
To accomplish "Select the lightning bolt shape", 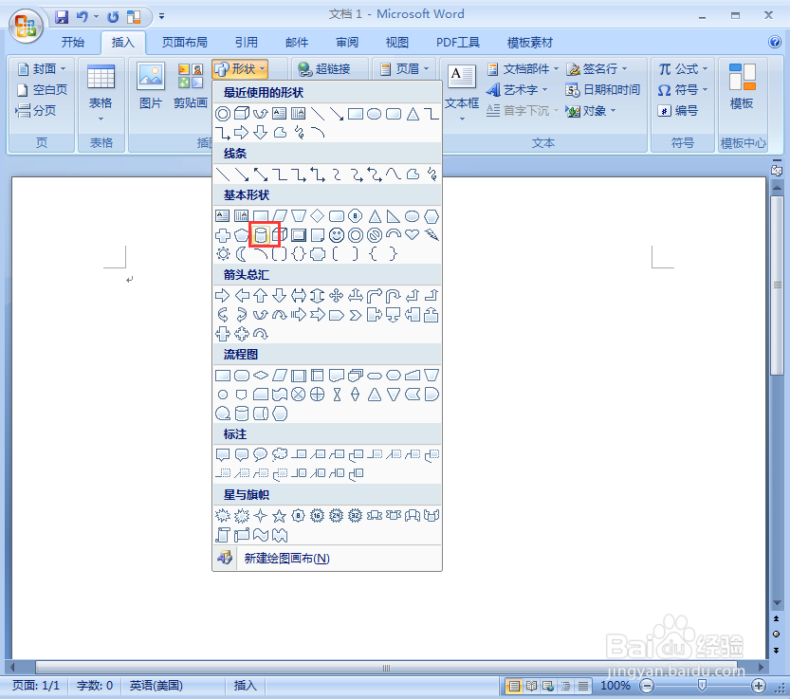I will (x=432, y=234).
